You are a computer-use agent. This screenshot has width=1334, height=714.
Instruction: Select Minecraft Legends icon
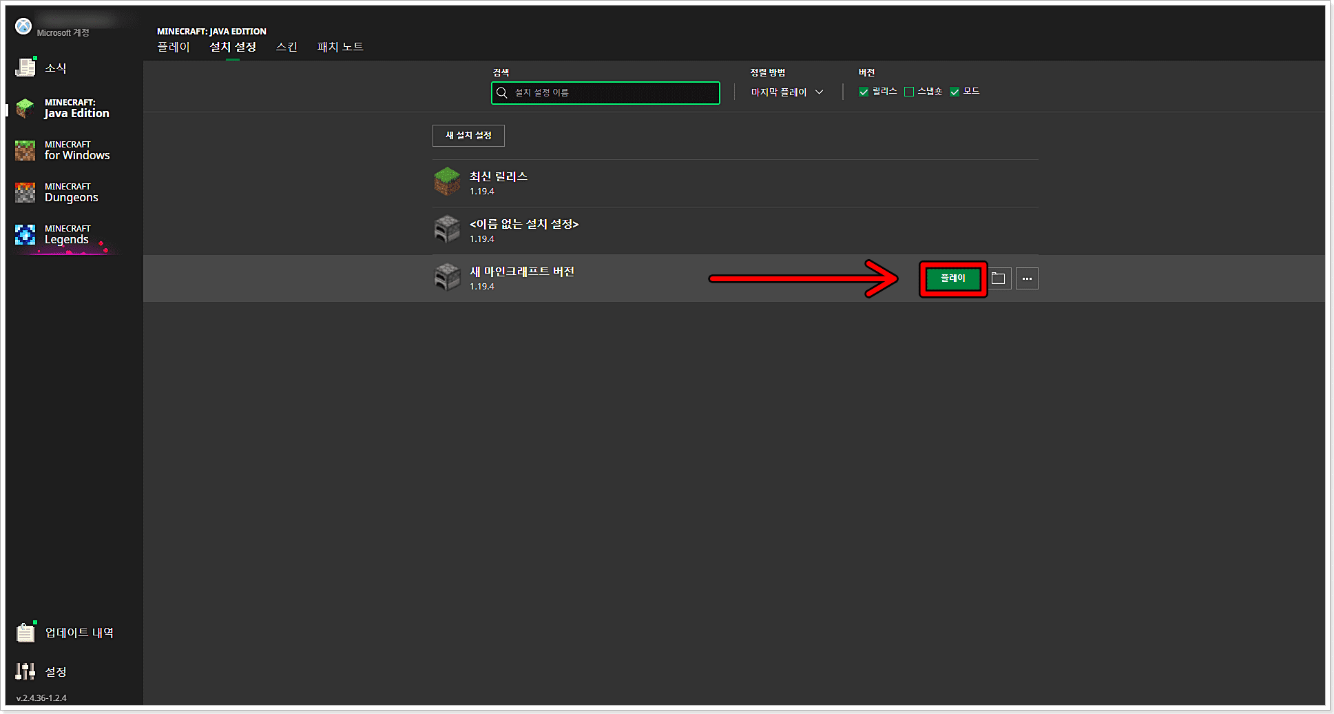[x=25, y=234]
